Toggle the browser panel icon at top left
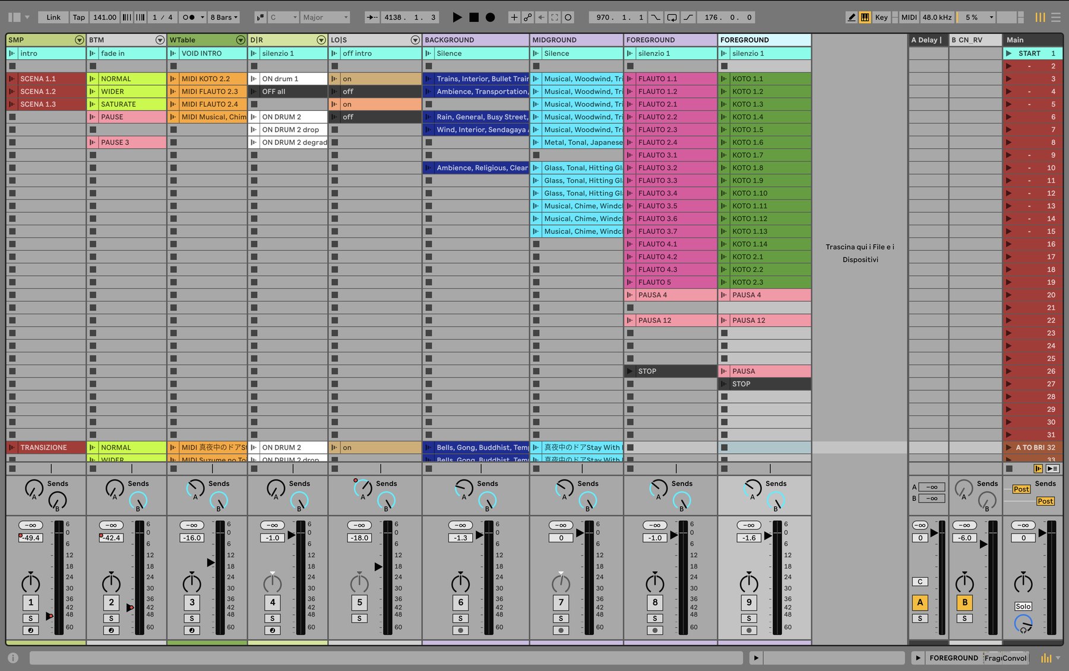The height and width of the screenshot is (671, 1069). (x=14, y=17)
